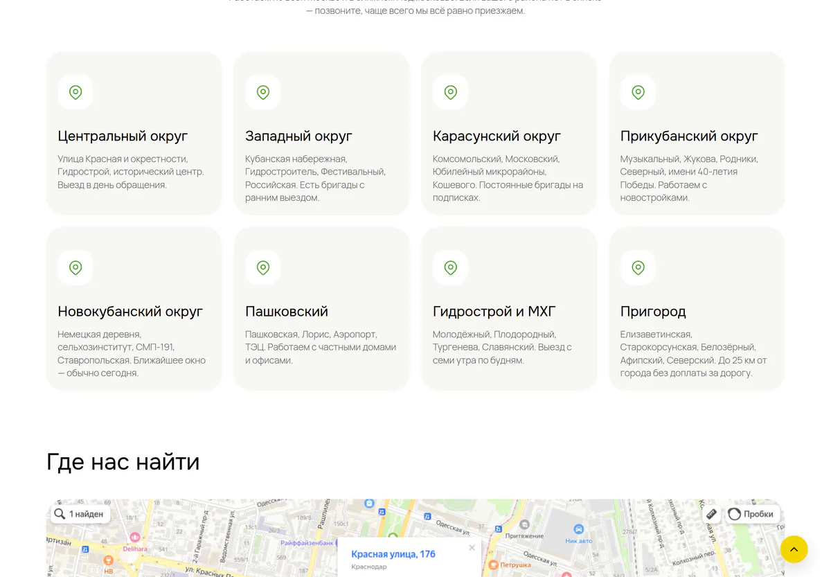Image resolution: width=831 pixels, height=577 pixels.
Task: Click description starting 'Кубанская набережная'
Action: click(316, 178)
